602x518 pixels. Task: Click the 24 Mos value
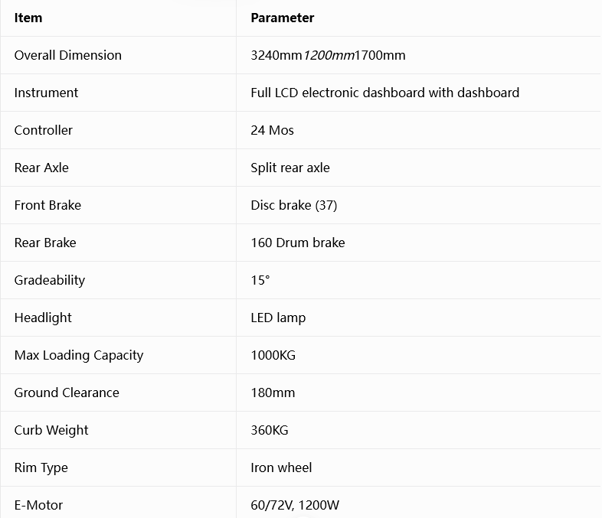pos(272,130)
